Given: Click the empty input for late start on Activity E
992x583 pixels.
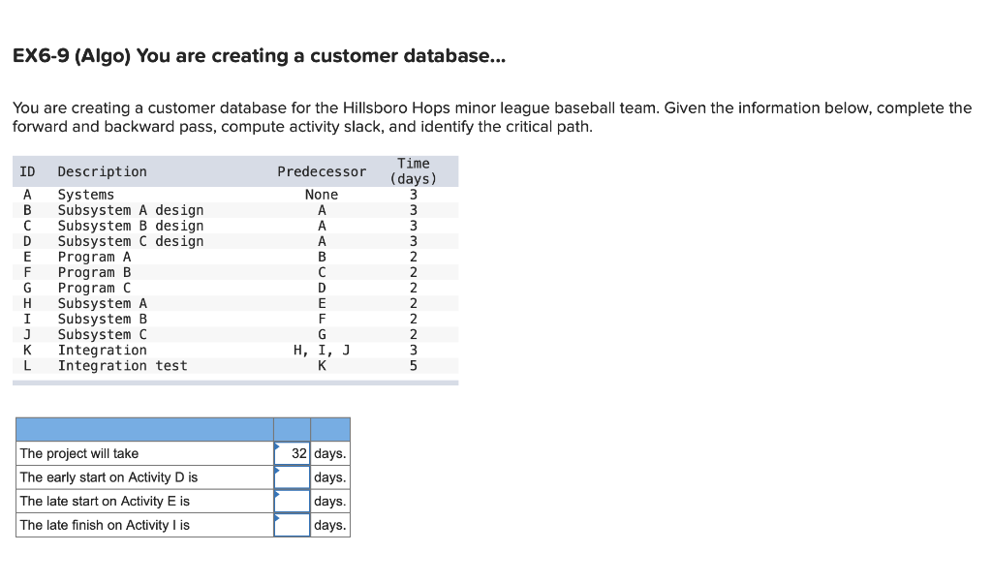Looking at the screenshot, I should 292,501.
